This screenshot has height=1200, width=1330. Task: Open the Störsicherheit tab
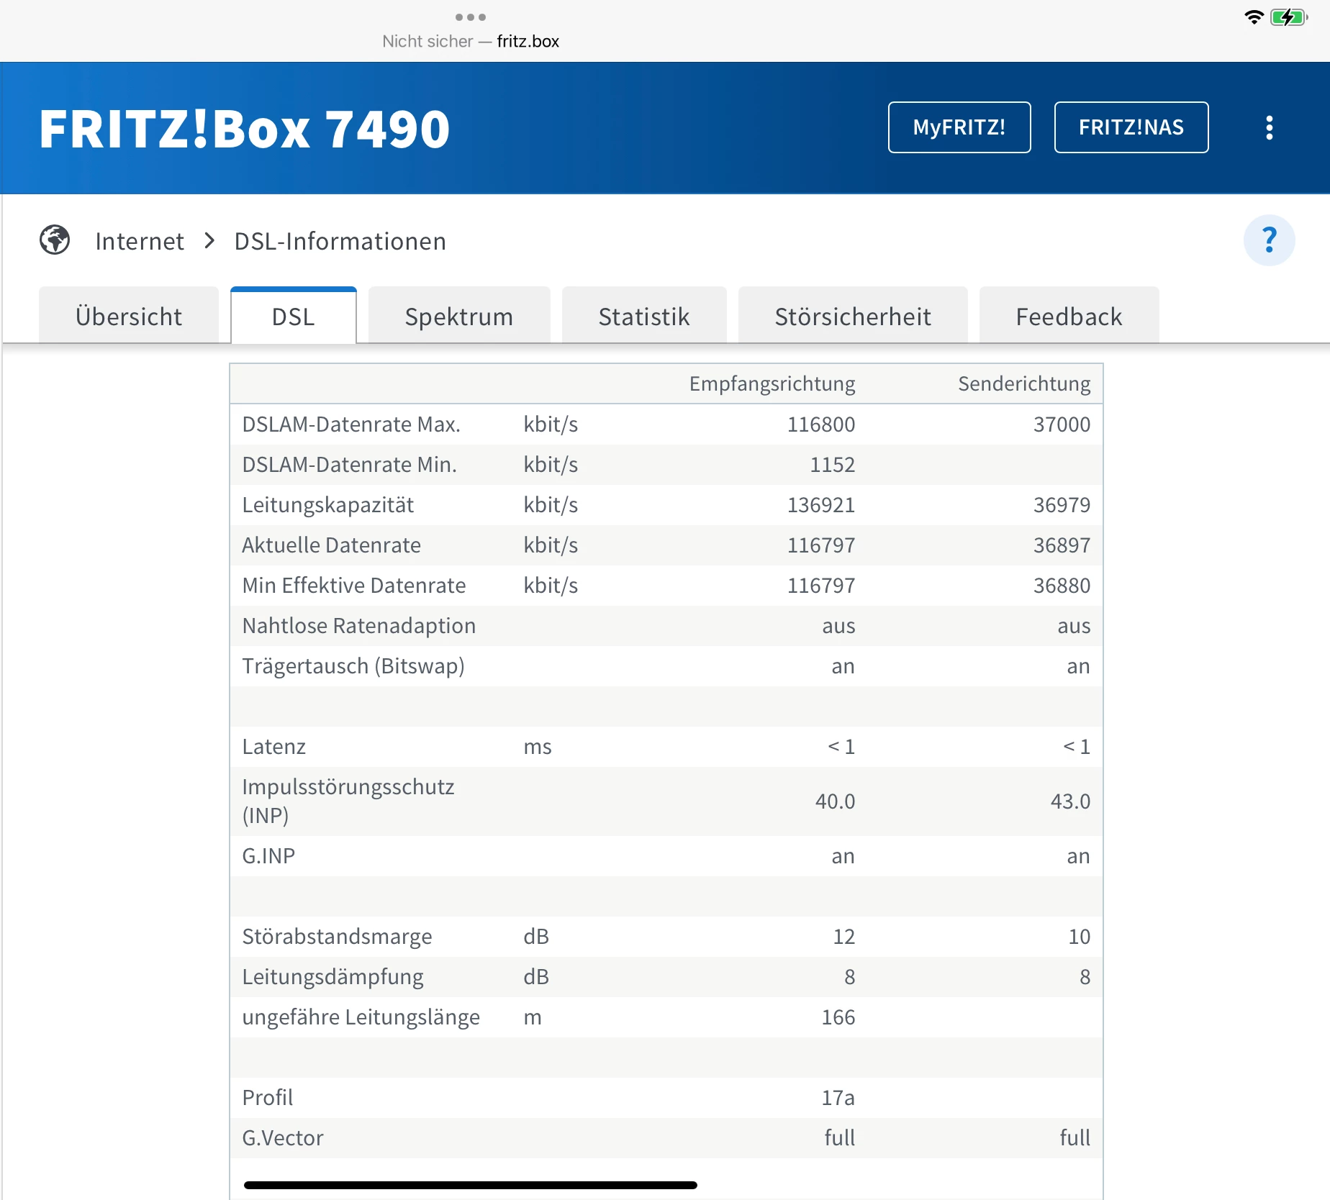pyautogui.click(x=853, y=316)
